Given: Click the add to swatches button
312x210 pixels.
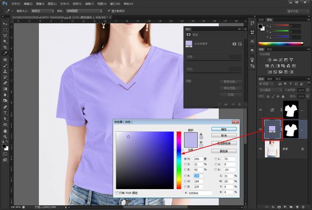Looking at the screenshot, I should 224,143.
